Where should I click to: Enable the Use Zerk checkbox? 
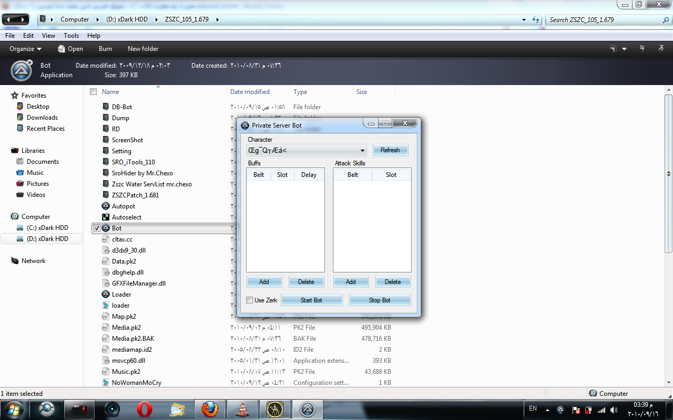point(250,300)
